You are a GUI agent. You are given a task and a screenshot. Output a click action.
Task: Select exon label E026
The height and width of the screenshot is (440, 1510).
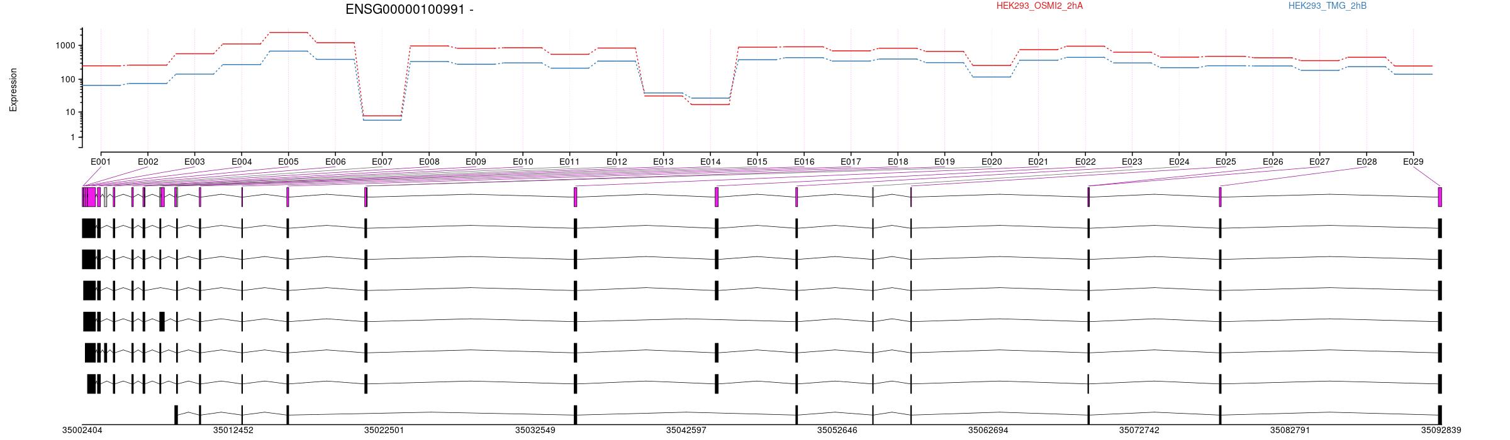pos(1273,162)
